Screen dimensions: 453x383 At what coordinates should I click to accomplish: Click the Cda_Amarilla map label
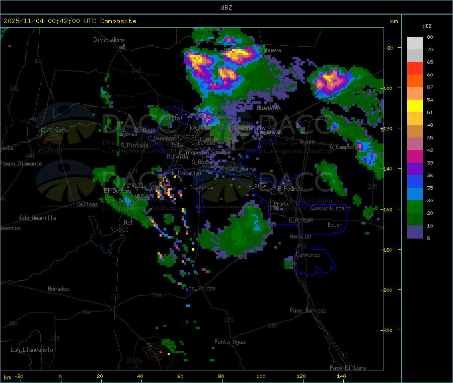coord(38,218)
